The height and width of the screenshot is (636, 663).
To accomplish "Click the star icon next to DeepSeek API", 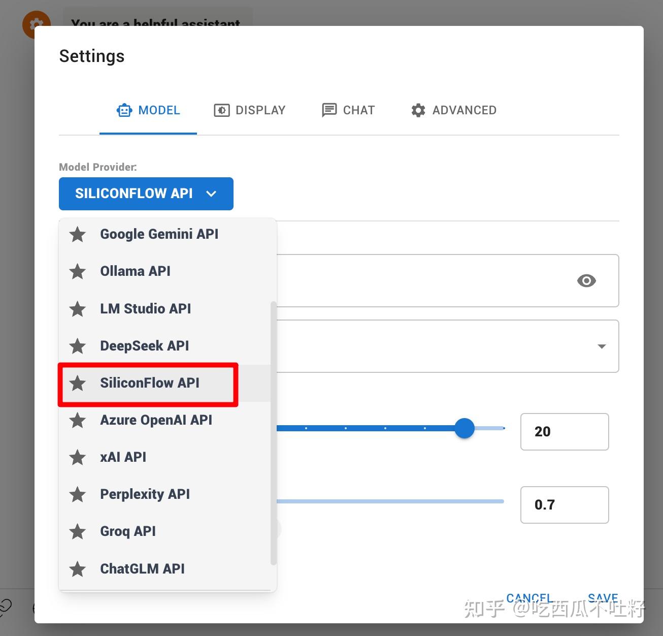I will point(78,346).
